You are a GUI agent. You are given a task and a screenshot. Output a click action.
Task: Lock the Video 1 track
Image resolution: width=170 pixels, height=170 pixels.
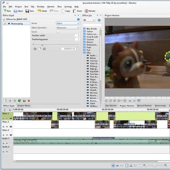click(4, 118)
